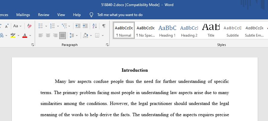Image resolution: width=268 pixels, height=121 pixels.
Task: Apply the Subtitle style
Action: click(x=232, y=30)
